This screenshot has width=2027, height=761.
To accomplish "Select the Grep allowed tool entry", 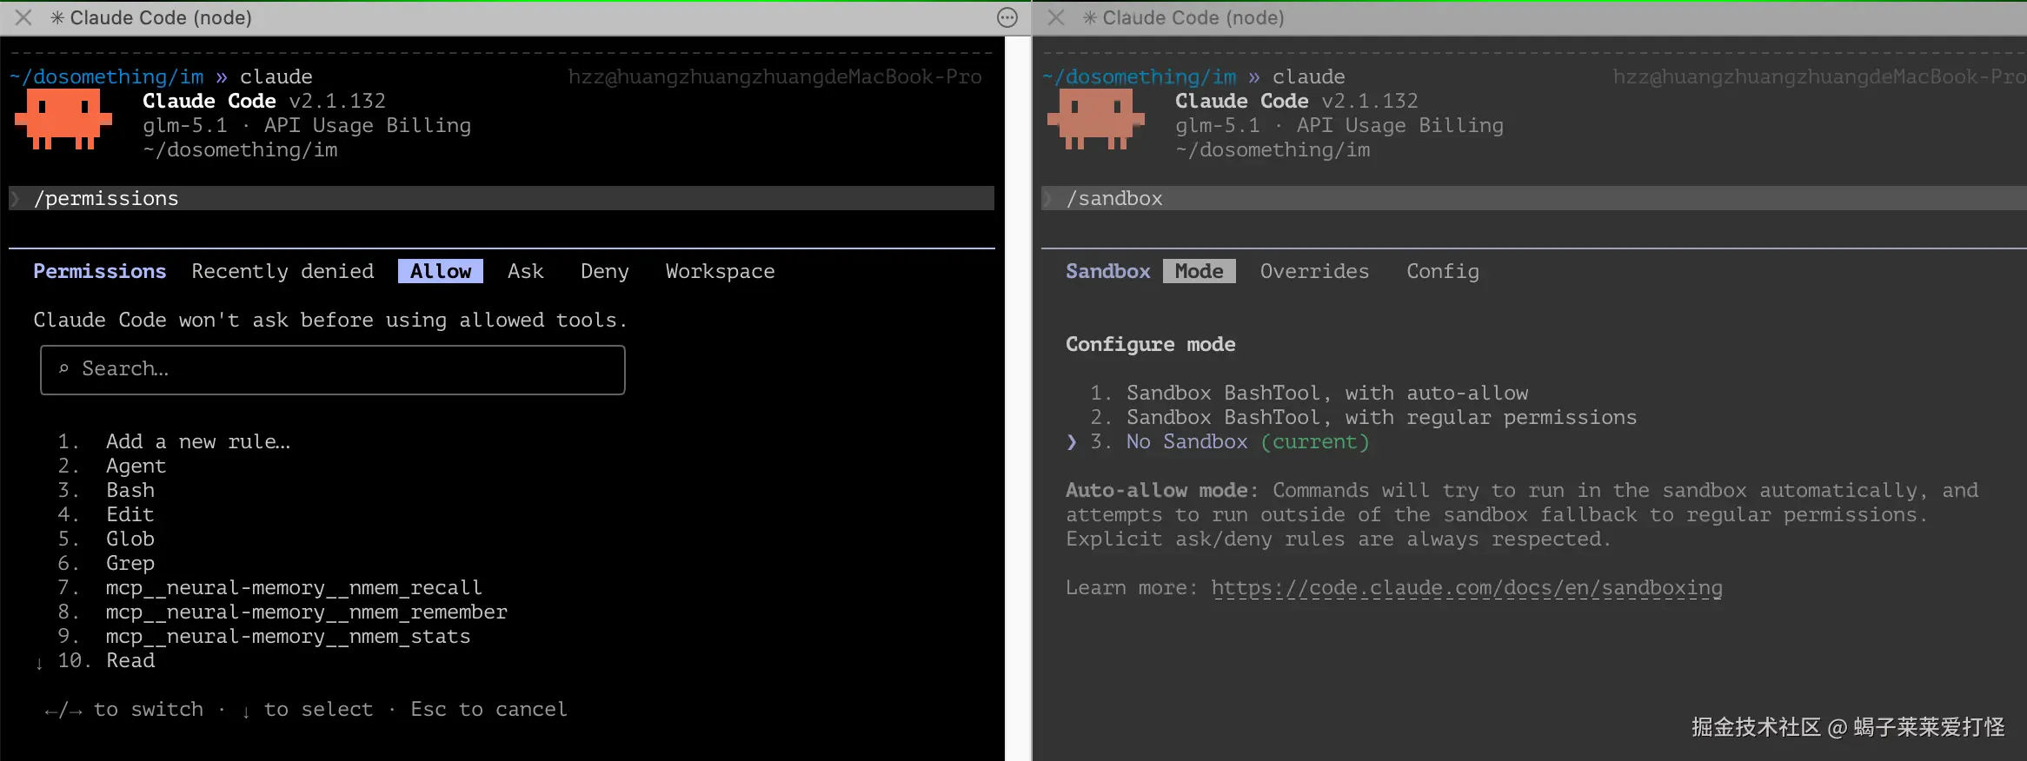I will pos(130,563).
